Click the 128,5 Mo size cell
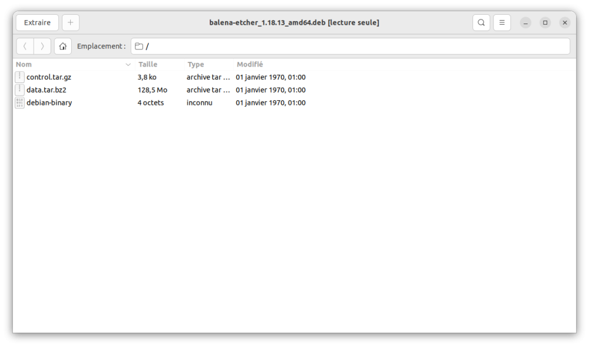This screenshot has width=589, height=347. [x=152, y=90]
